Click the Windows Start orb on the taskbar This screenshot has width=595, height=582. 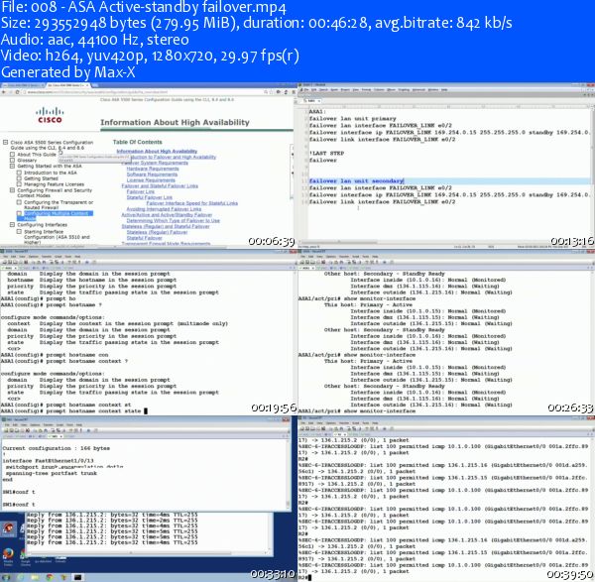pos(6,577)
